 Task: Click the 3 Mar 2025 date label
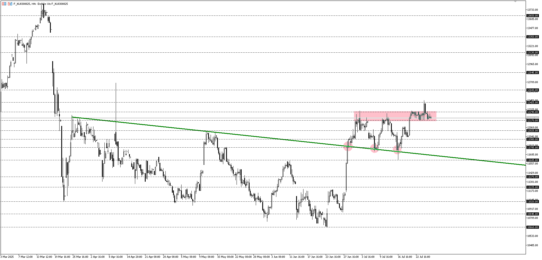(7, 257)
